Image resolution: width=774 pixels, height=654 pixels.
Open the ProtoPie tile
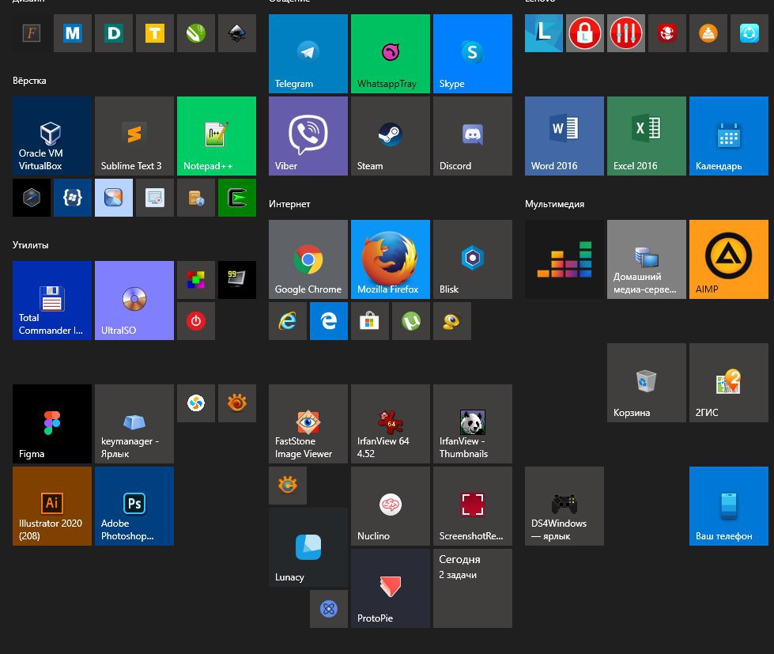391,588
